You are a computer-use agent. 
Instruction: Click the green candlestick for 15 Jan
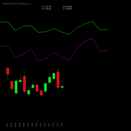(x=50, y=80)
